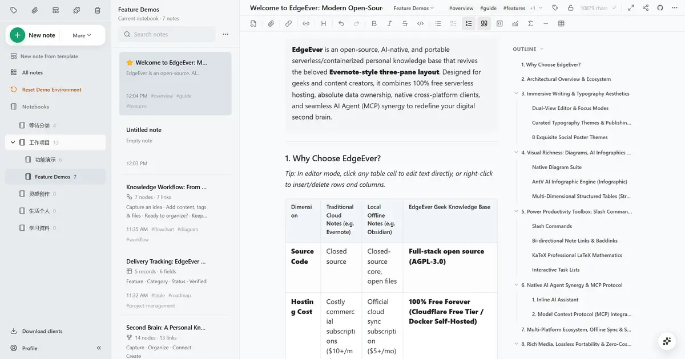Open the editor header ellipsis menu
The width and height of the screenshot is (685, 359).
tap(675, 8)
